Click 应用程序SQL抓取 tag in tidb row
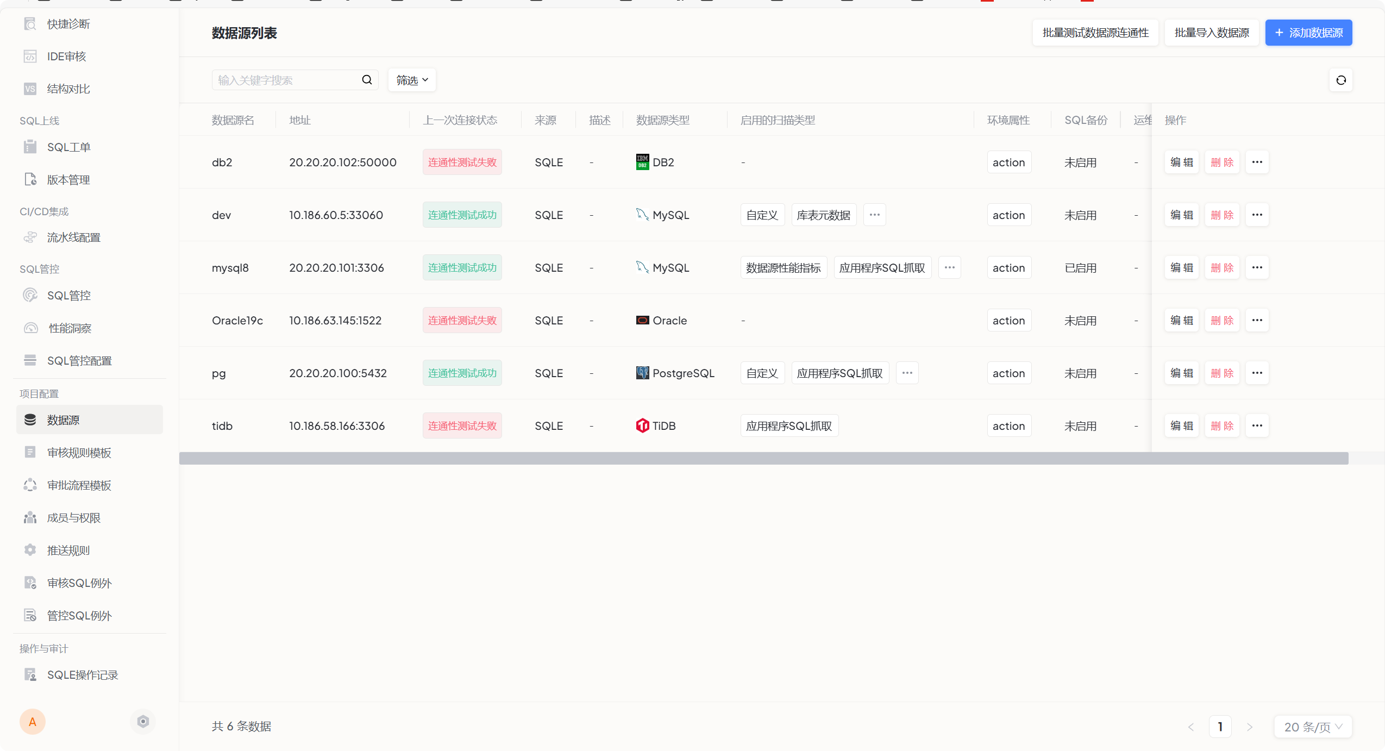1385x751 pixels. click(x=789, y=425)
